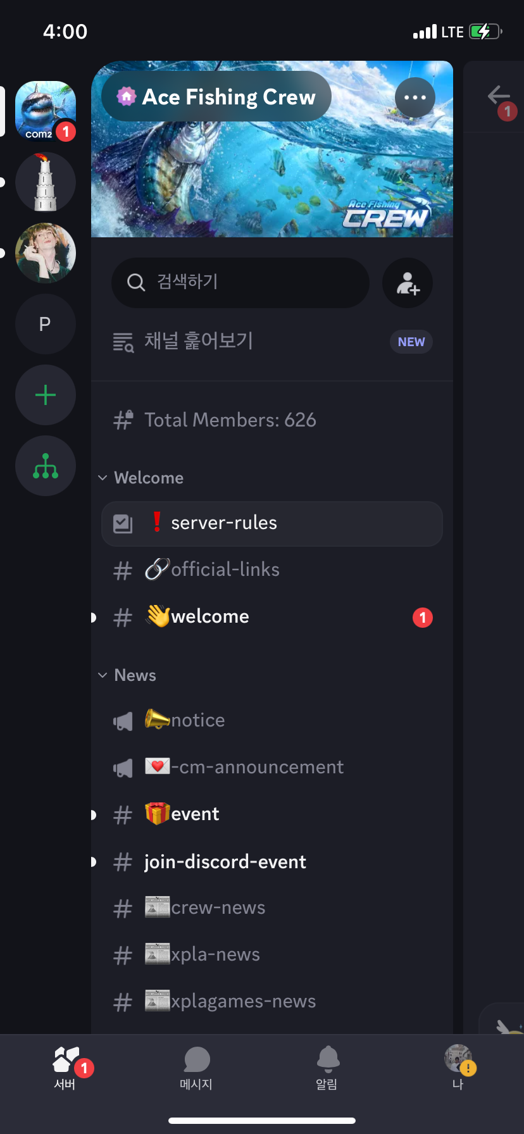Viewport: 524px width, 1134px height.
Task: Switch to the 알림 notifications tab
Action: pyautogui.click(x=327, y=1068)
